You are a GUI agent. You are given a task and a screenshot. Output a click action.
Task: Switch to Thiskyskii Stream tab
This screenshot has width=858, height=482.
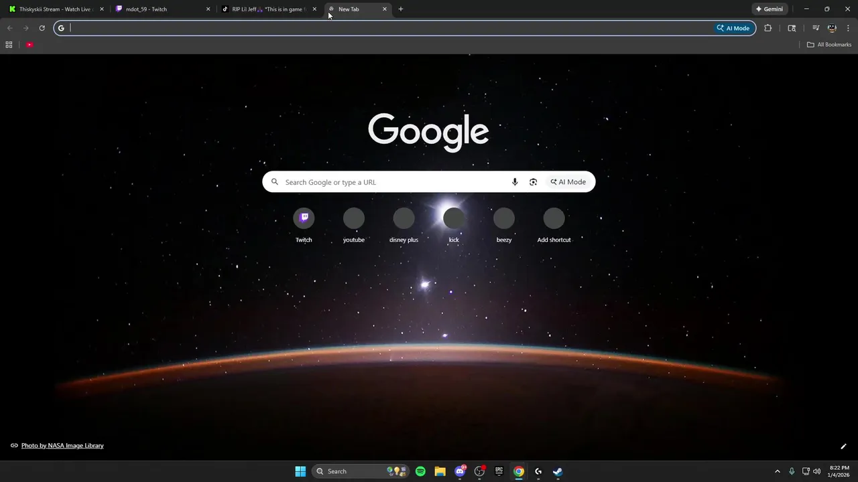pos(56,9)
